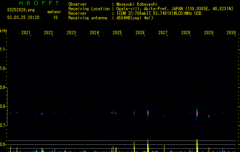
Task: Click the 2024 time axis label
Action: (94, 32)
